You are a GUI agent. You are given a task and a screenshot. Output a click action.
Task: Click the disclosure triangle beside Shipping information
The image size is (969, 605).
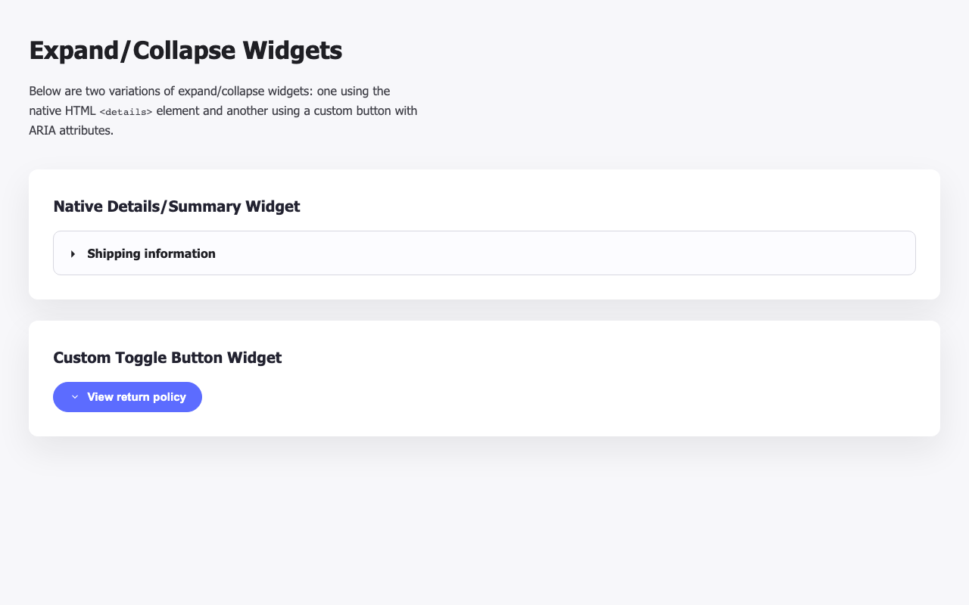(73, 254)
